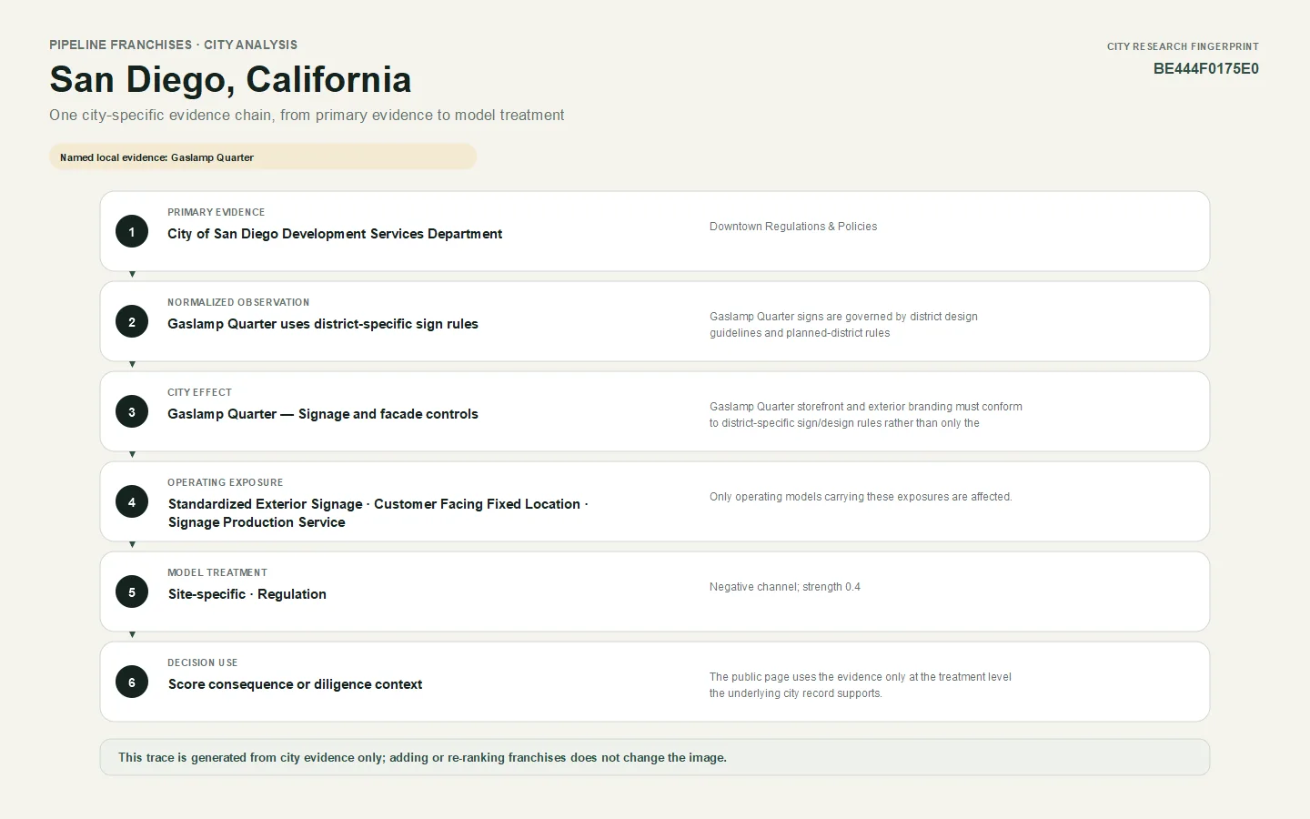Click 'Gaslamp Quarter storefront and exterior branding' description
The width and height of the screenshot is (1310, 819).
(866, 415)
